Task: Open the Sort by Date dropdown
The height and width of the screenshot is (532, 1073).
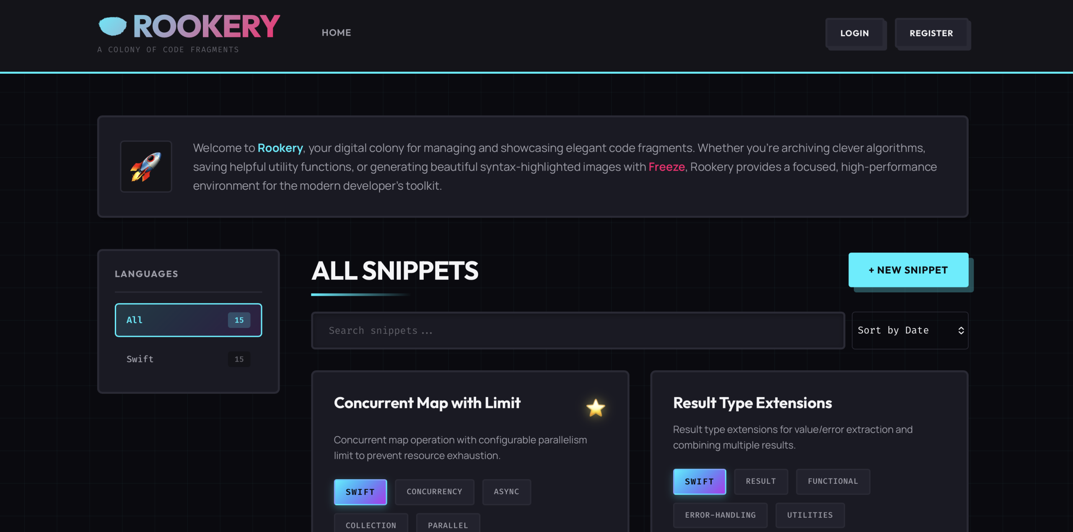Action: 909,331
